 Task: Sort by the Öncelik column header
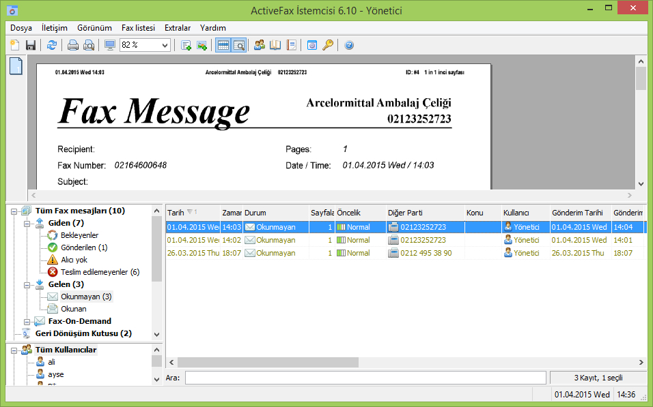tap(361, 213)
